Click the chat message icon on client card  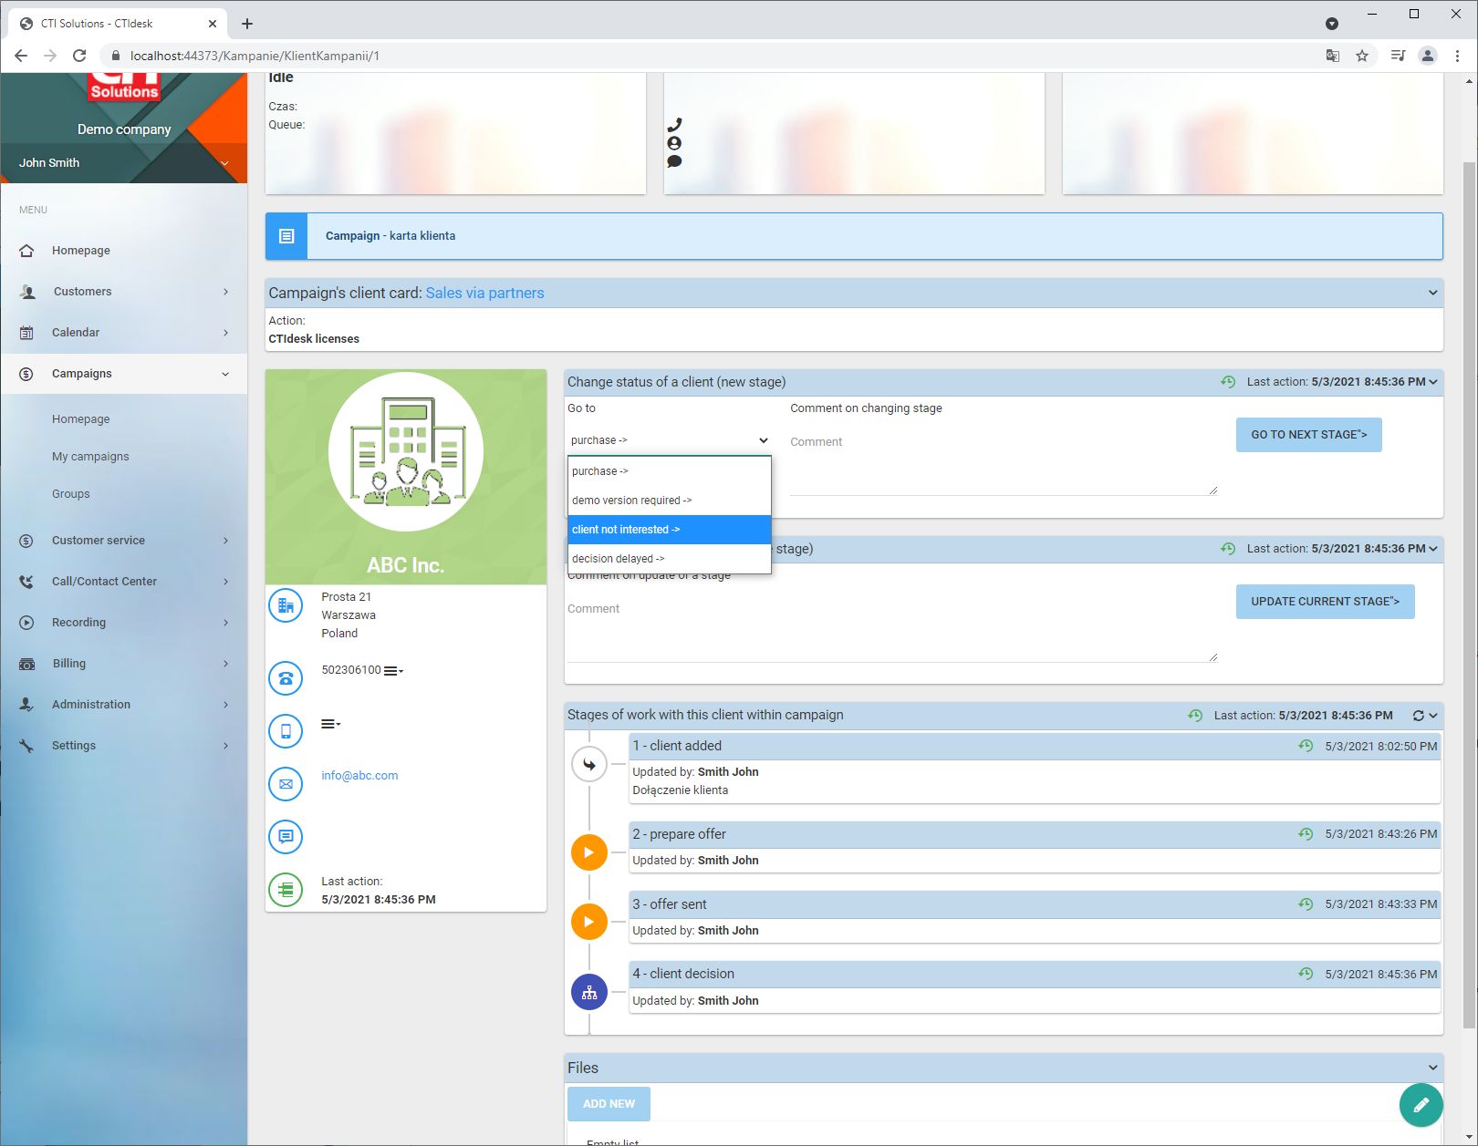point(286,836)
